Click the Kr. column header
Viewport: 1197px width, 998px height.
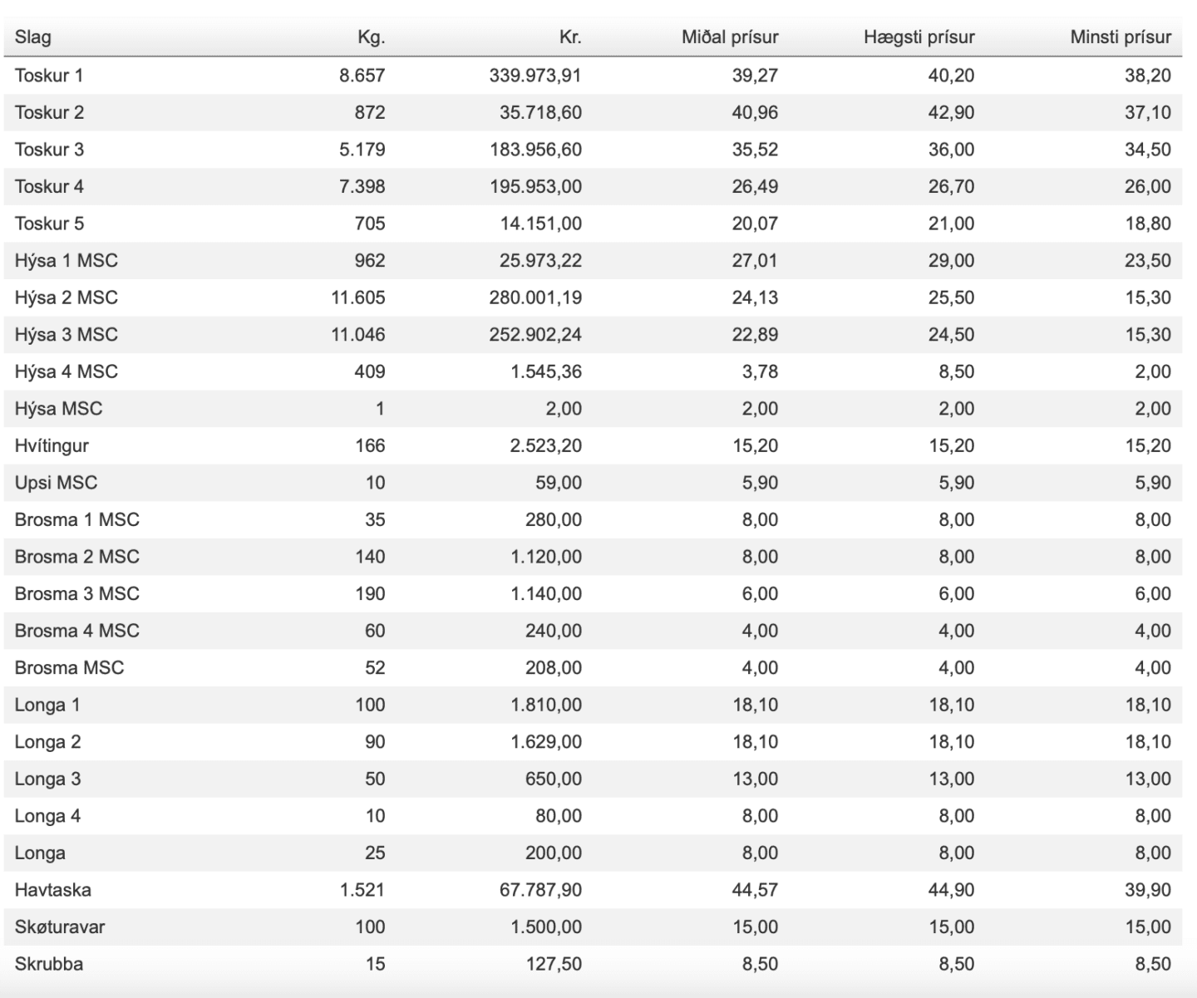point(569,37)
